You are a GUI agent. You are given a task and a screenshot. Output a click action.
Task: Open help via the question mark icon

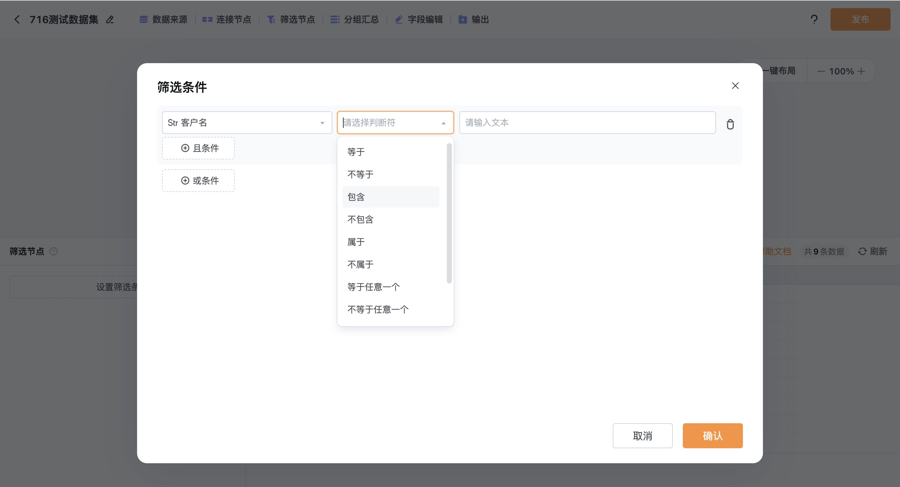(814, 20)
